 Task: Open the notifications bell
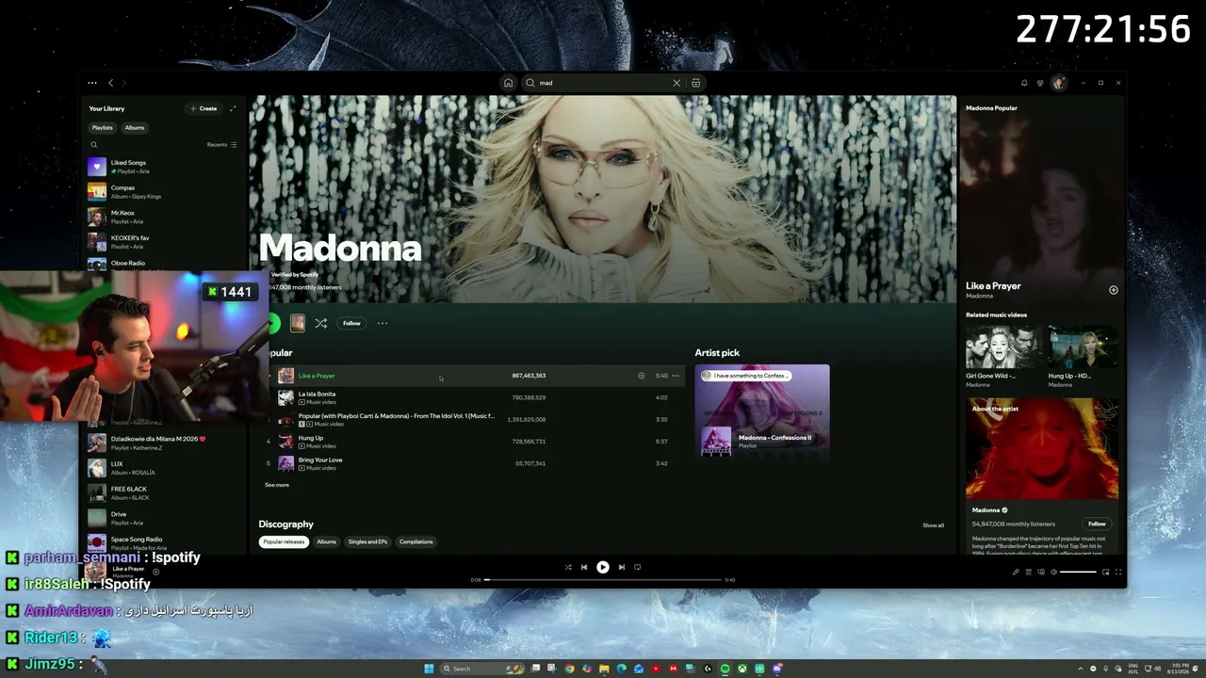coord(1024,83)
